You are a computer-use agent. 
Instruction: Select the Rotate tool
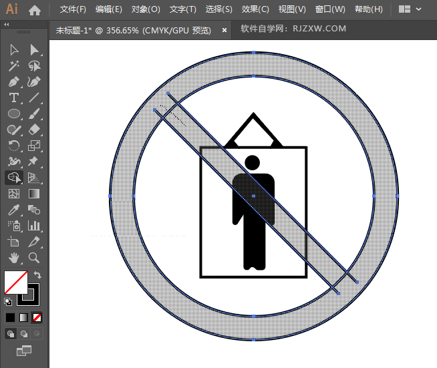point(14,146)
